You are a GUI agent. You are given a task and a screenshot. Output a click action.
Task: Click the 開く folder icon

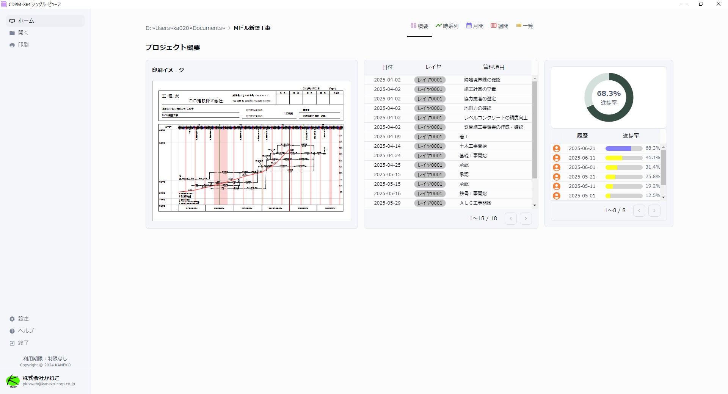coord(12,33)
